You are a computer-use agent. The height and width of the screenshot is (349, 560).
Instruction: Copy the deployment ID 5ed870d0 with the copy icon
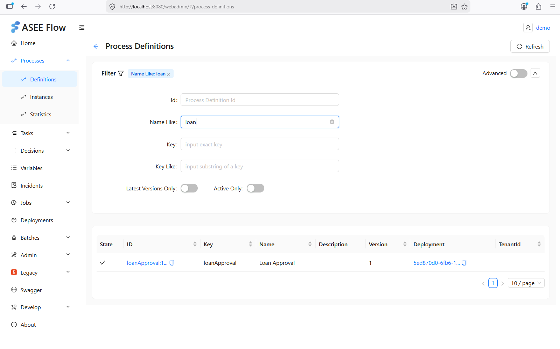[464, 263]
